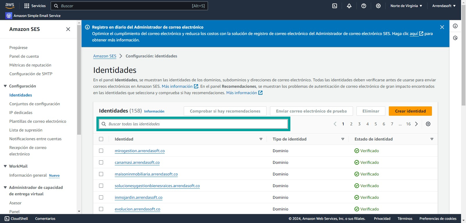Open the aquí link in banner
Screen dimensions: 466x223
[x=416, y=34]
